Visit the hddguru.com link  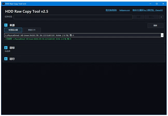[x=125, y=10]
